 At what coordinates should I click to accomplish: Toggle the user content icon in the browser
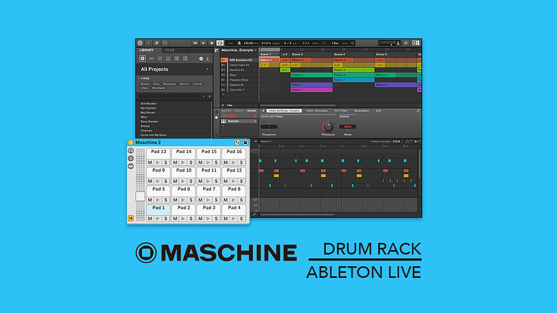click(x=207, y=58)
